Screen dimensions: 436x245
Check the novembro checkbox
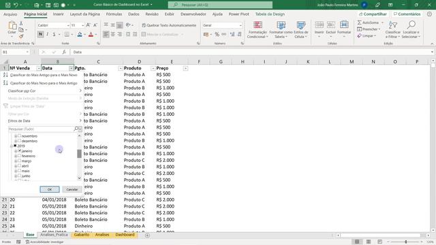point(20,136)
